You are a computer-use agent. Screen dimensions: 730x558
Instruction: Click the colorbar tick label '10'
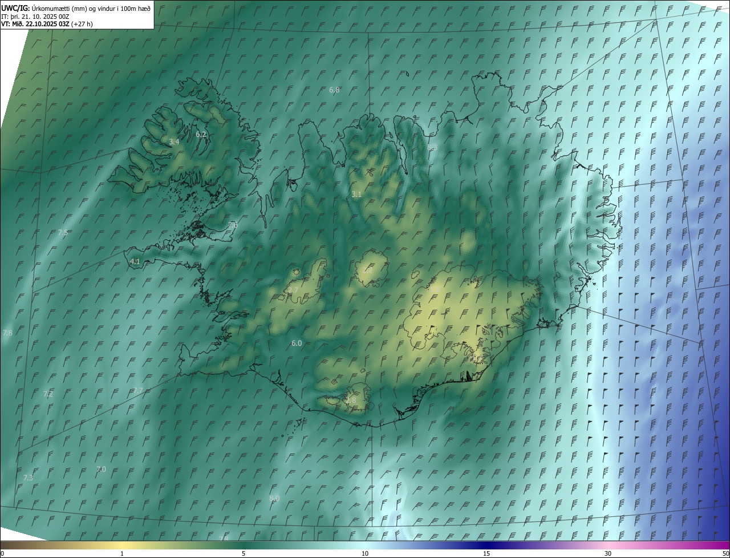[x=365, y=554]
